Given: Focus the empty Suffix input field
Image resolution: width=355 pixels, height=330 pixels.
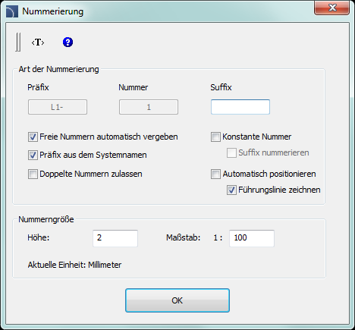Looking at the screenshot, I should tap(240, 107).
